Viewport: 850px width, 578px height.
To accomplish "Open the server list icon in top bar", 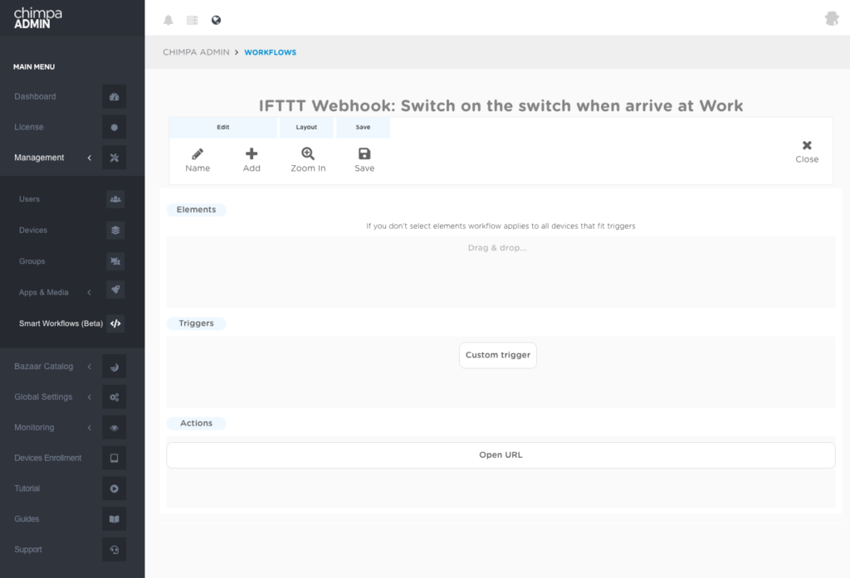I will pyautogui.click(x=192, y=20).
